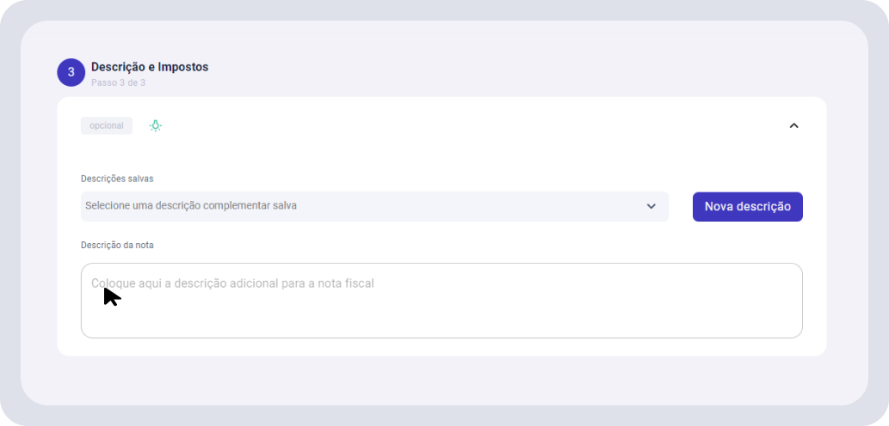Open the dropdown arrow in Descrições salvas
889x426 pixels.
point(651,206)
